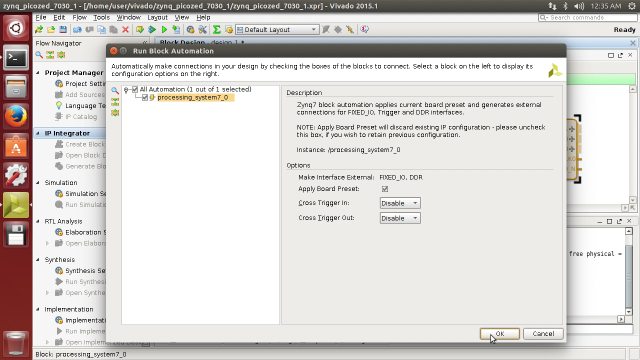The height and width of the screenshot is (360, 640).
Task: Click search icon in automation dialog tree
Action: point(115,90)
